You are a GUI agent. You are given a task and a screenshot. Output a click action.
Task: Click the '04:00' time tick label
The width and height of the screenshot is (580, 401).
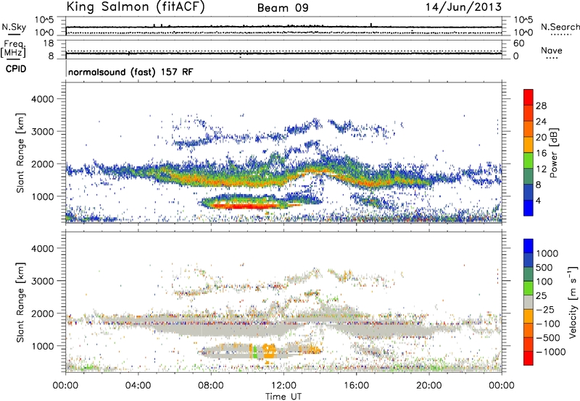coord(138,386)
